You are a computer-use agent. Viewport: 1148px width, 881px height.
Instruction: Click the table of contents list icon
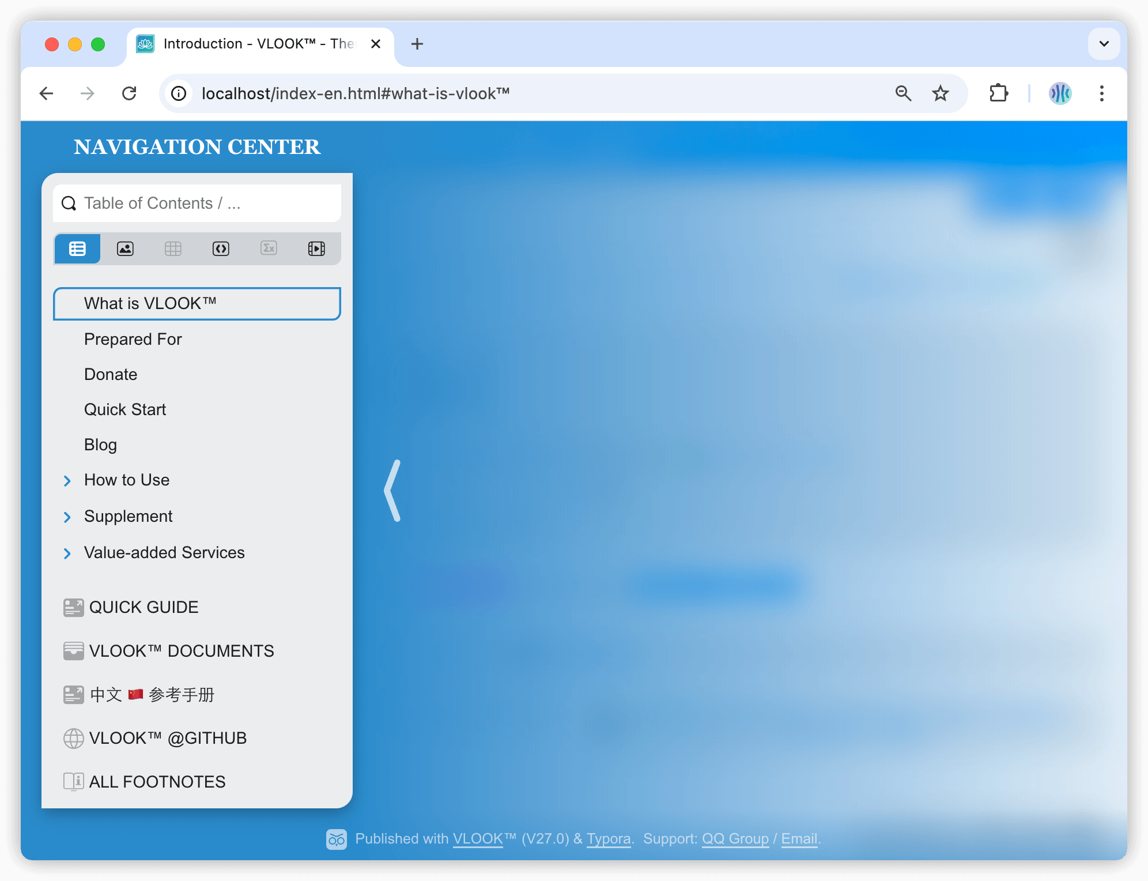coord(78,249)
